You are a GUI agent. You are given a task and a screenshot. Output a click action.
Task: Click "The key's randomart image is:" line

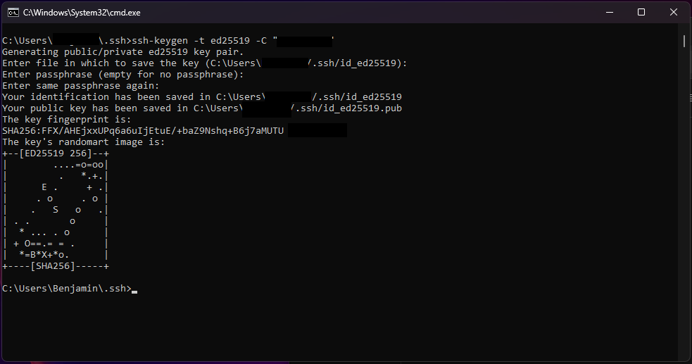(83, 142)
